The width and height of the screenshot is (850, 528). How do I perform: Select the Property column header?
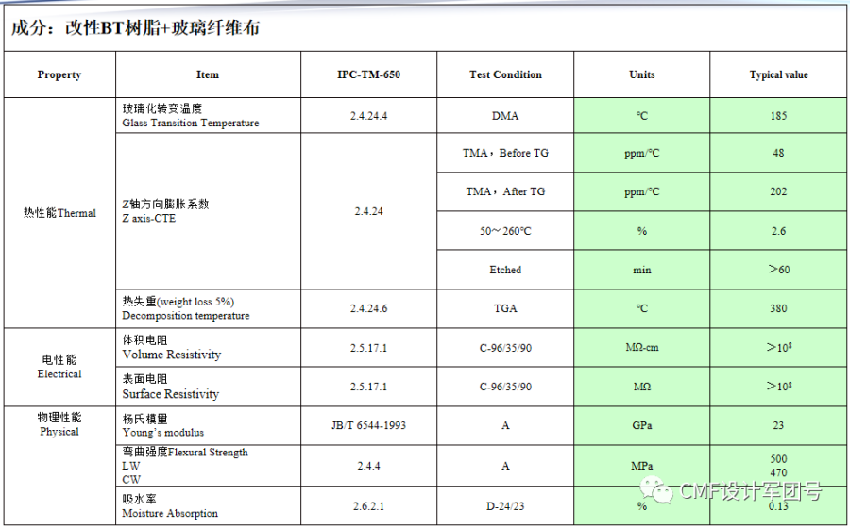click(x=59, y=74)
